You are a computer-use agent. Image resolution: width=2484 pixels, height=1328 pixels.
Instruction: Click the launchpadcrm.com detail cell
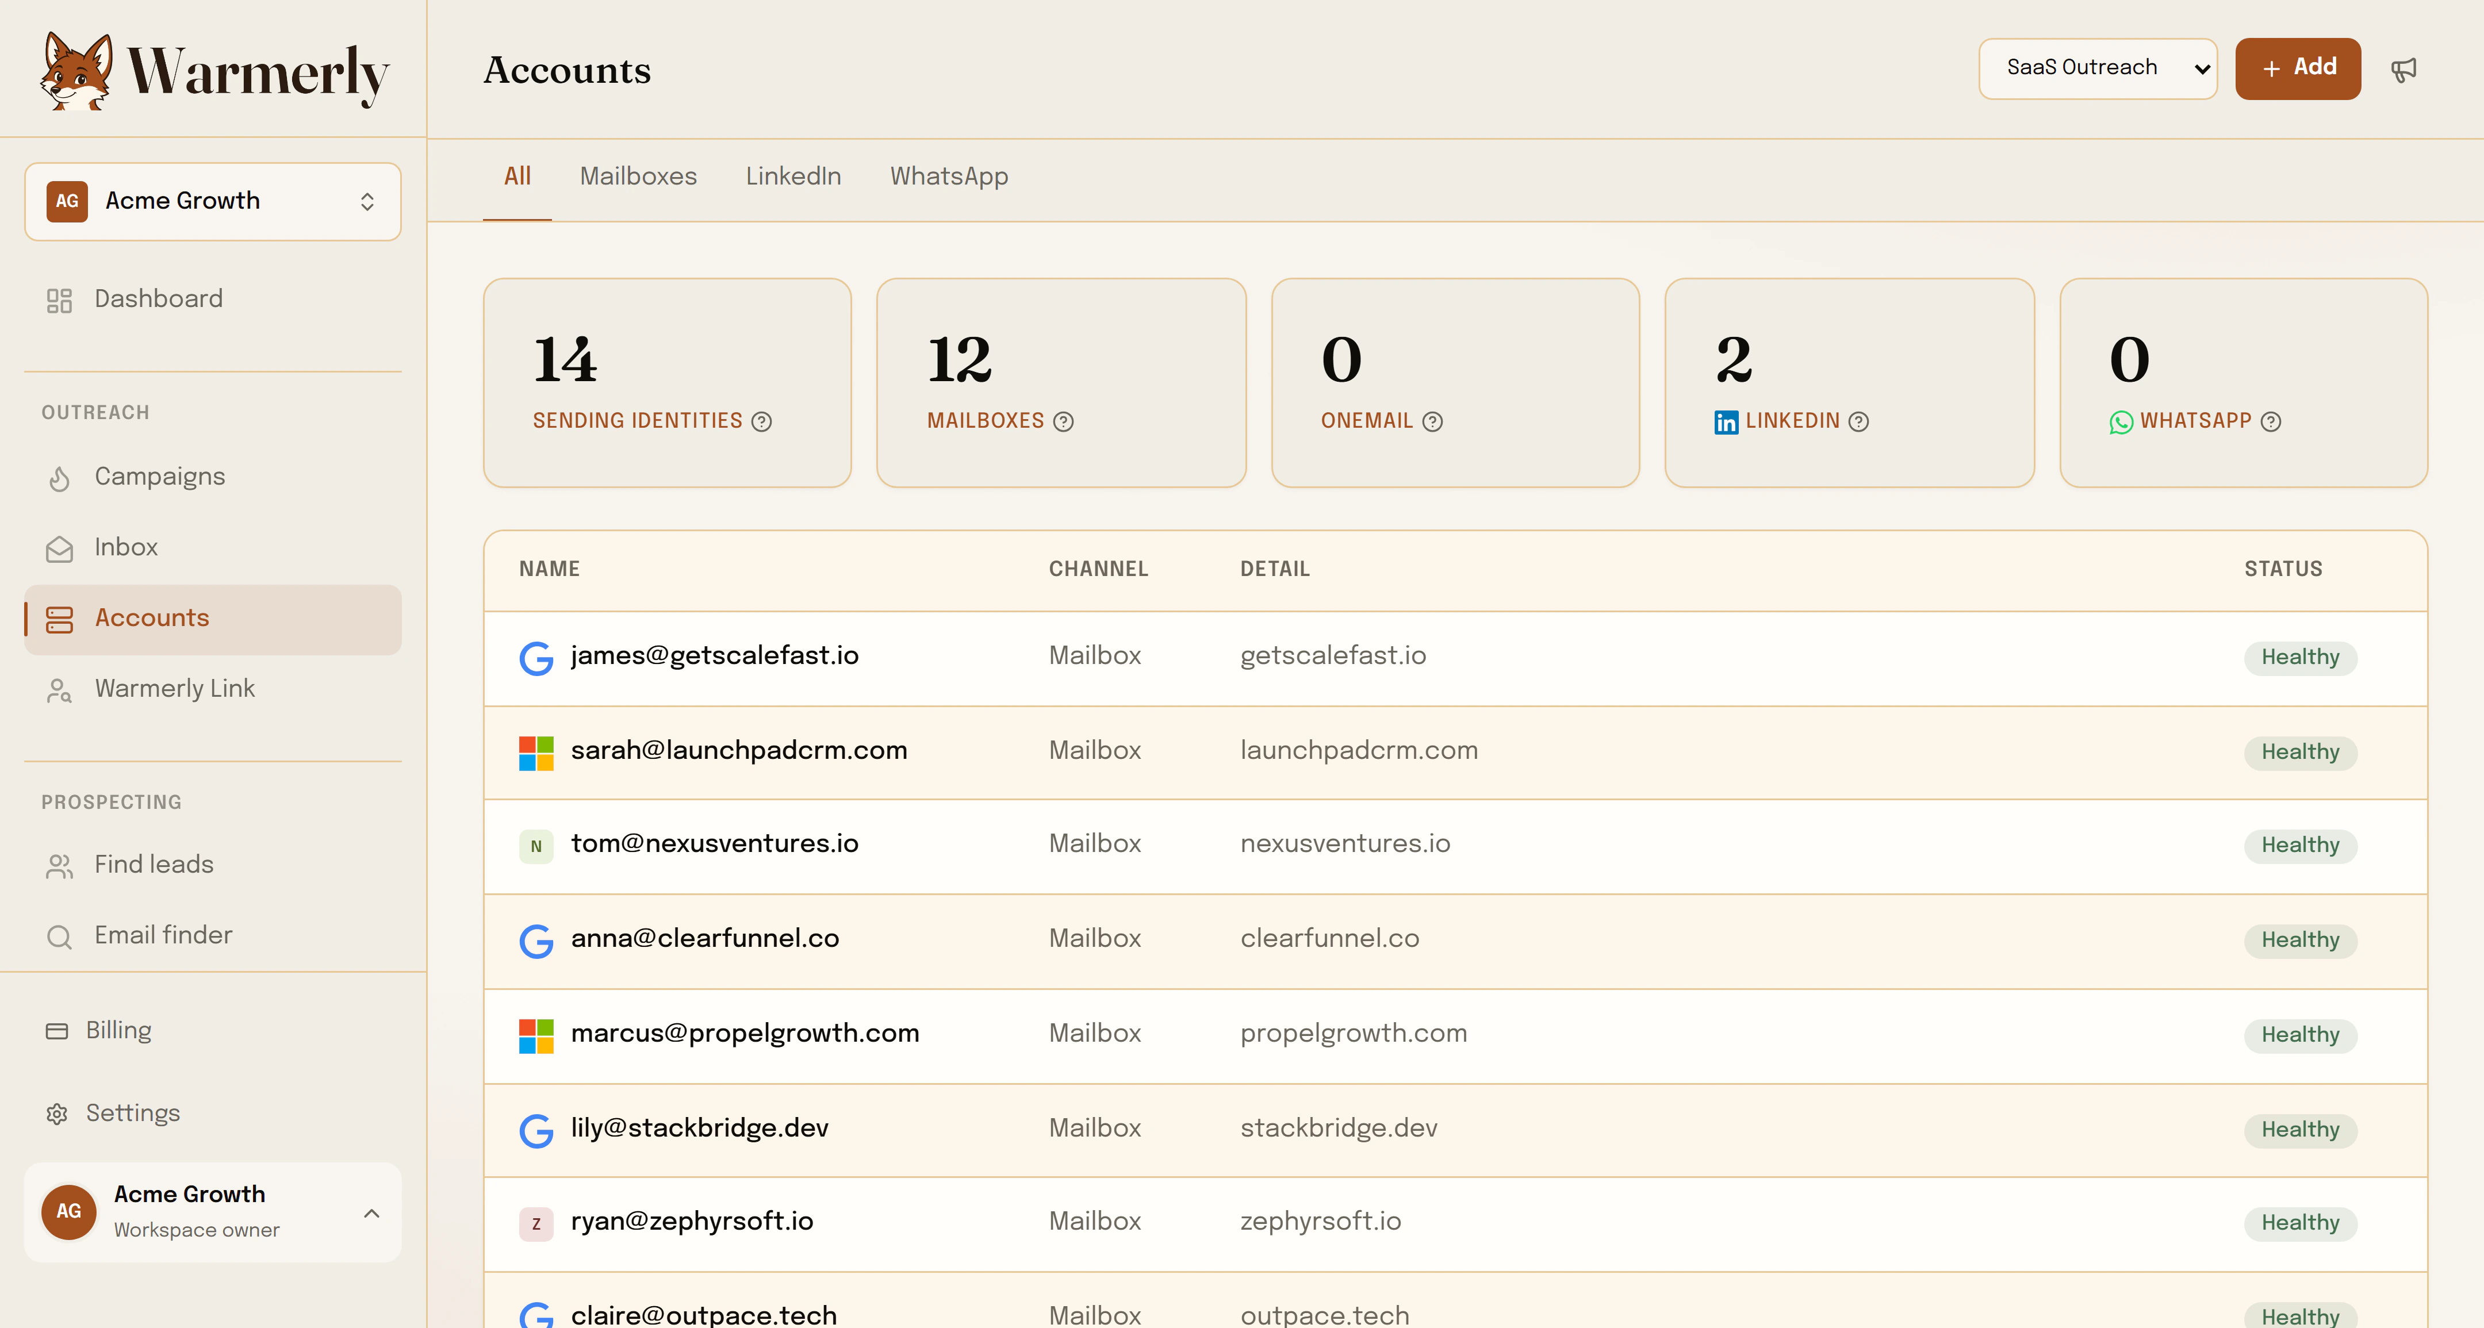tap(1359, 750)
